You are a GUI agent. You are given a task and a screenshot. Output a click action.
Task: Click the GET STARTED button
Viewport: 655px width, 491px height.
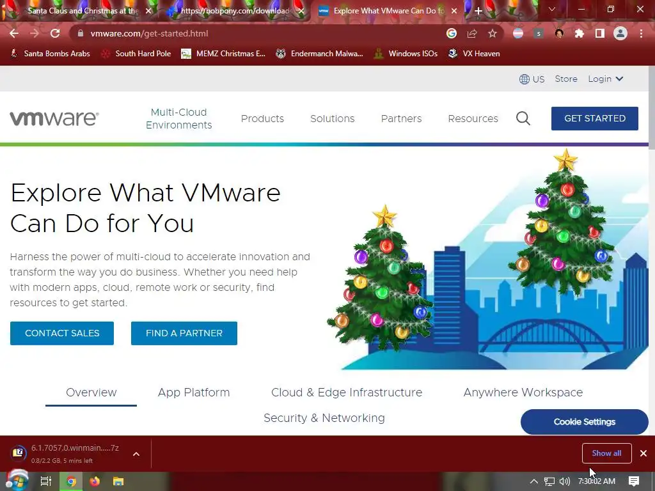(x=595, y=118)
